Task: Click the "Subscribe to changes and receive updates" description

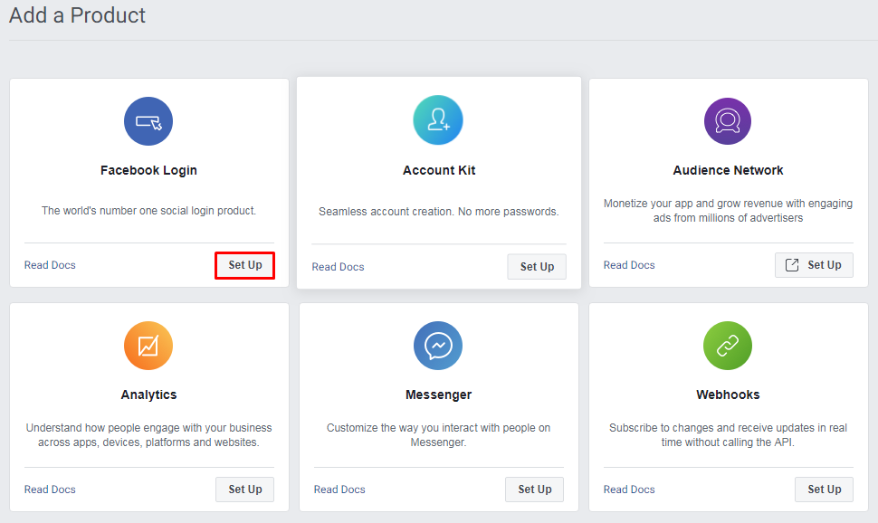Action: click(x=728, y=435)
